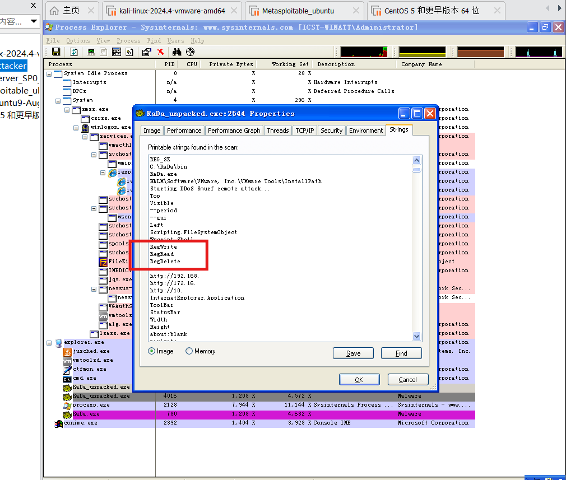Open the System Information graph icon
Image resolution: width=566 pixels, height=480 pixels.
tap(91, 52)
